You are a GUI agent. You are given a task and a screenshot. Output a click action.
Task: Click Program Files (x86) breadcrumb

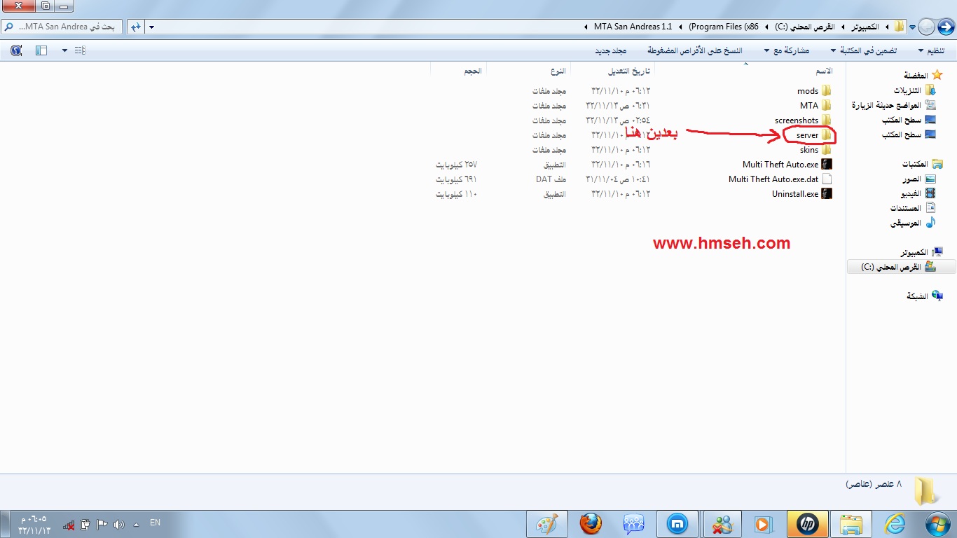(x=724, y=27)
